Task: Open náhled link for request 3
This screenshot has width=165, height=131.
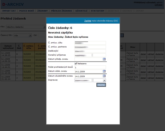Action: [151, 72]
